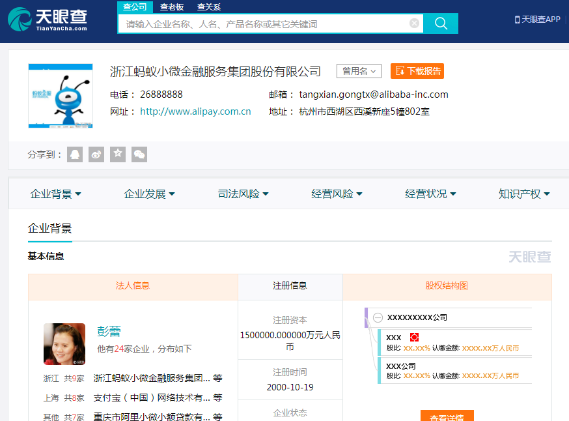Open the 企业背景 dropdown menu
This screenshot has height=421, width=569.
tap(55, 194)
